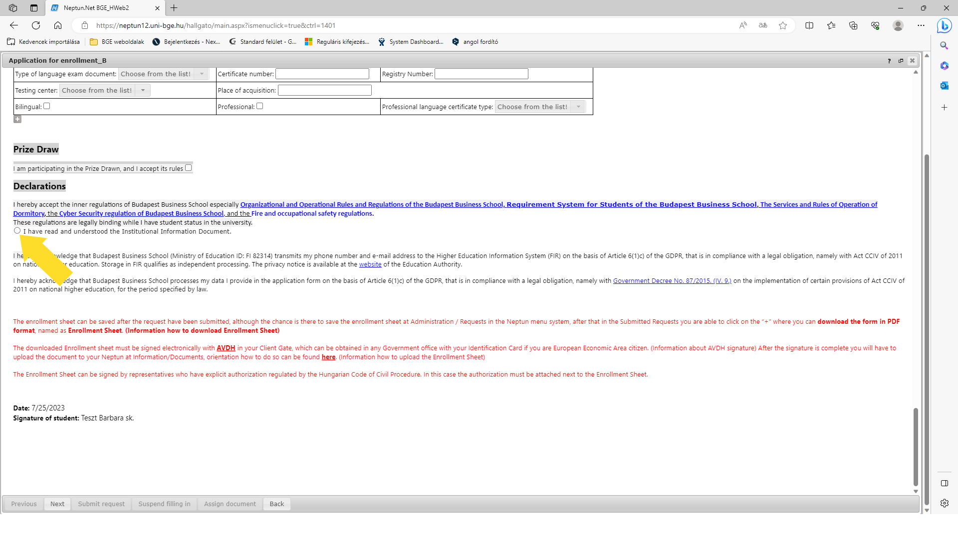Click the Back button
This screenshot has width=958, height=538.
point(277,504)
